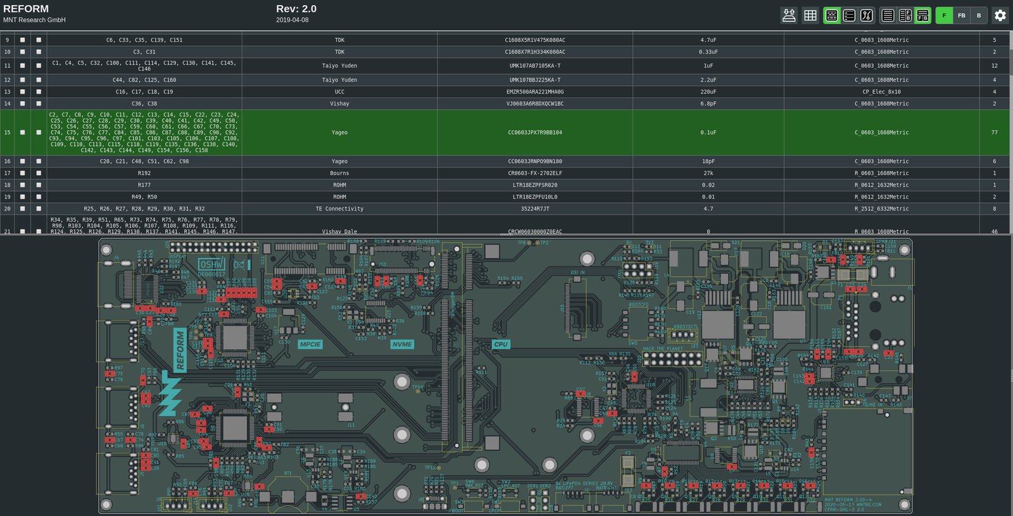1013x516 pixels.
Task: Select references cell 'R49, R50'
Action: [144, 197]
